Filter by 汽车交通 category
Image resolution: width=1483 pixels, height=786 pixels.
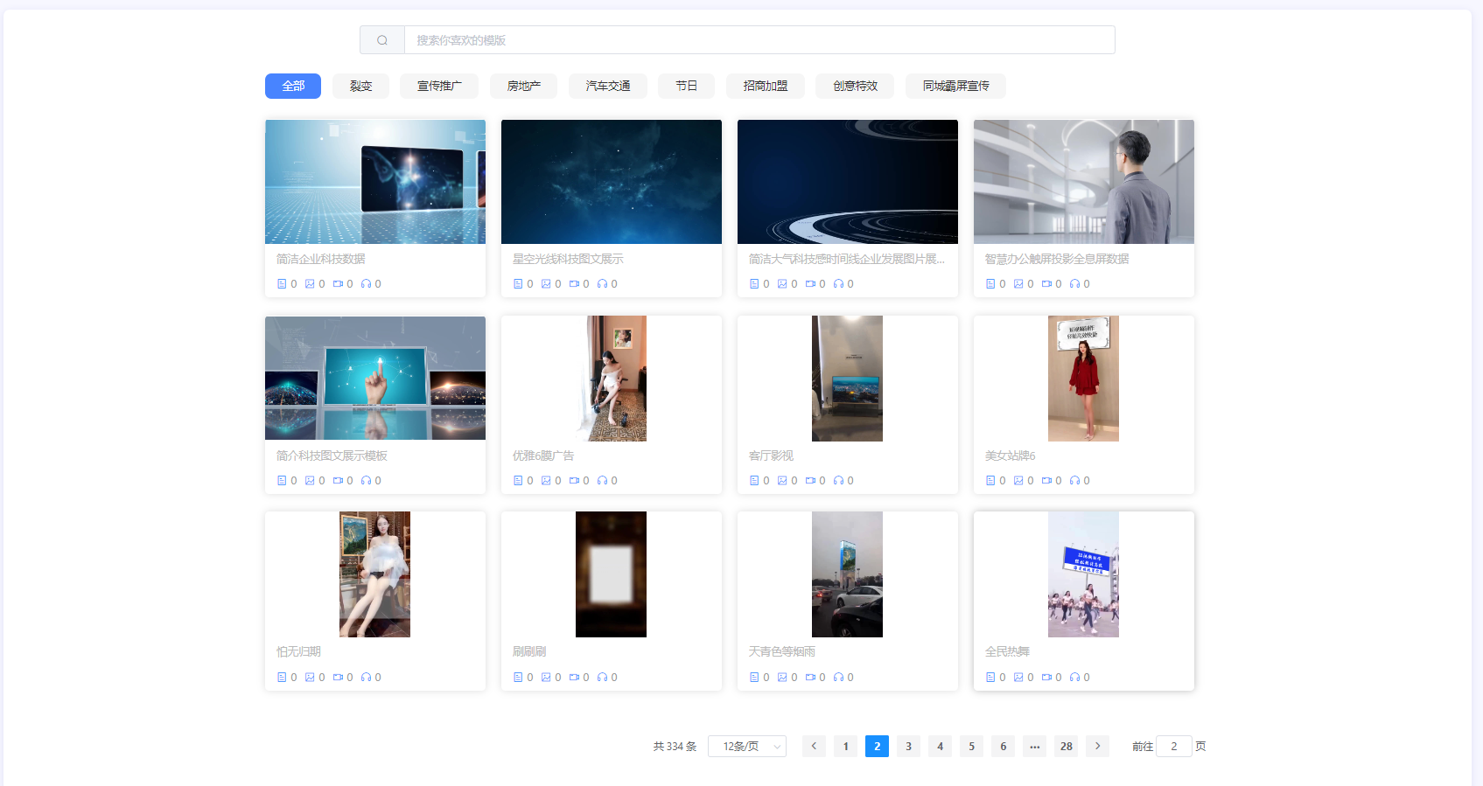click(x=607, y=86)
